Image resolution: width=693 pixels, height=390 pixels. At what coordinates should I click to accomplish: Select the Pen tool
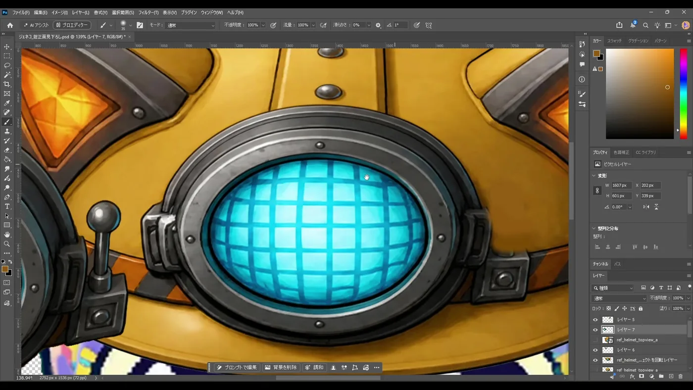(7, 197)
